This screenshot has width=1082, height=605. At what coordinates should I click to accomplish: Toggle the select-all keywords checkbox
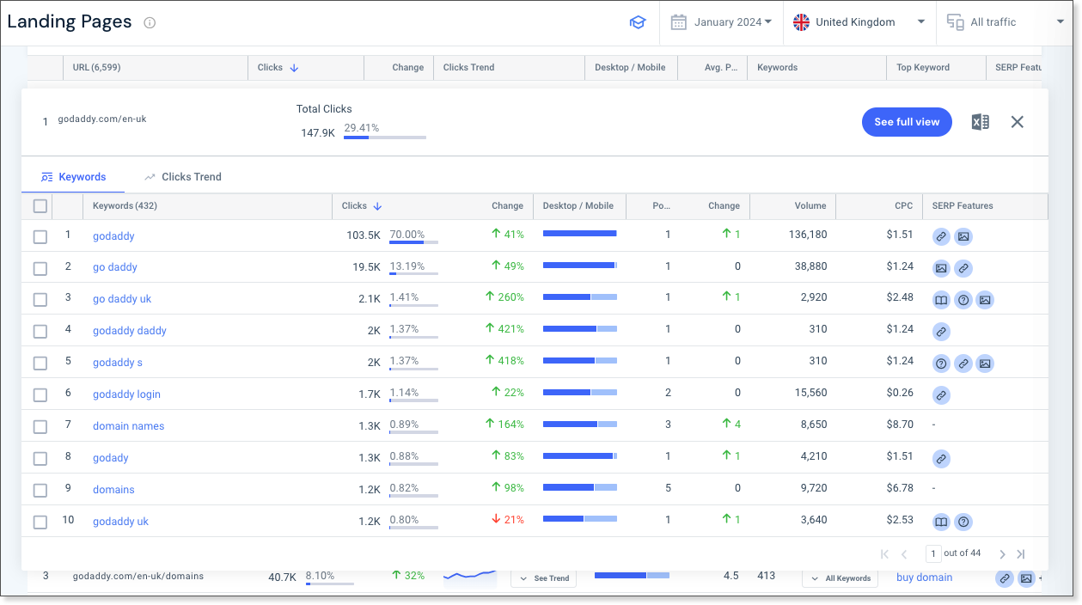pos(40,206)
